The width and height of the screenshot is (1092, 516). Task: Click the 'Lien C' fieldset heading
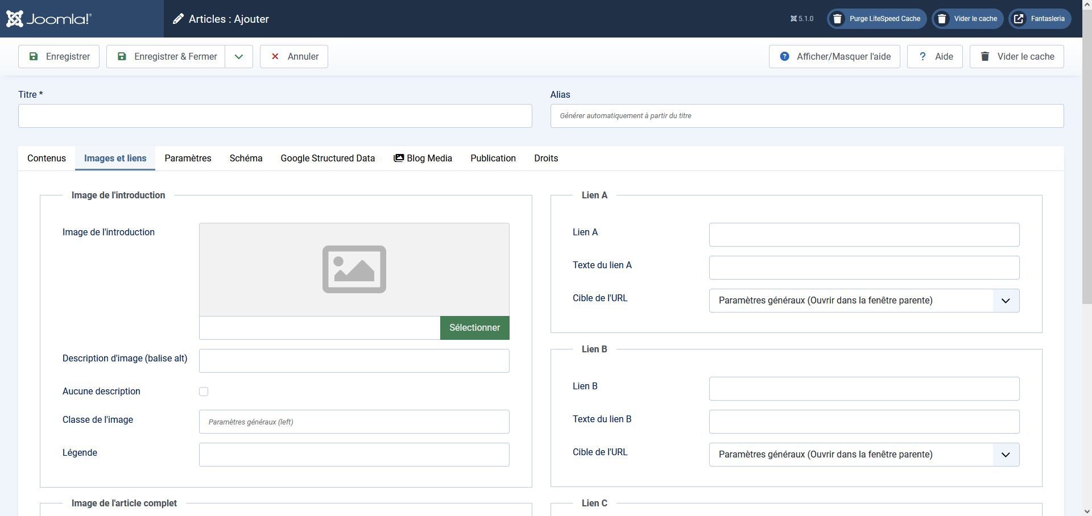[594, 503]
